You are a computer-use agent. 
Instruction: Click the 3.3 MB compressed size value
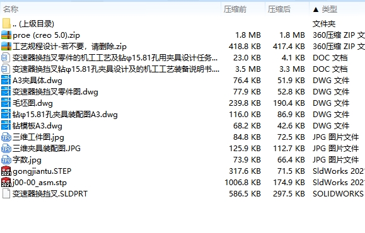click(293, 69)
